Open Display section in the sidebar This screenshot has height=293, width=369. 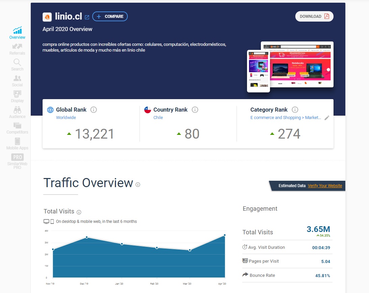(x=17, y=96)
